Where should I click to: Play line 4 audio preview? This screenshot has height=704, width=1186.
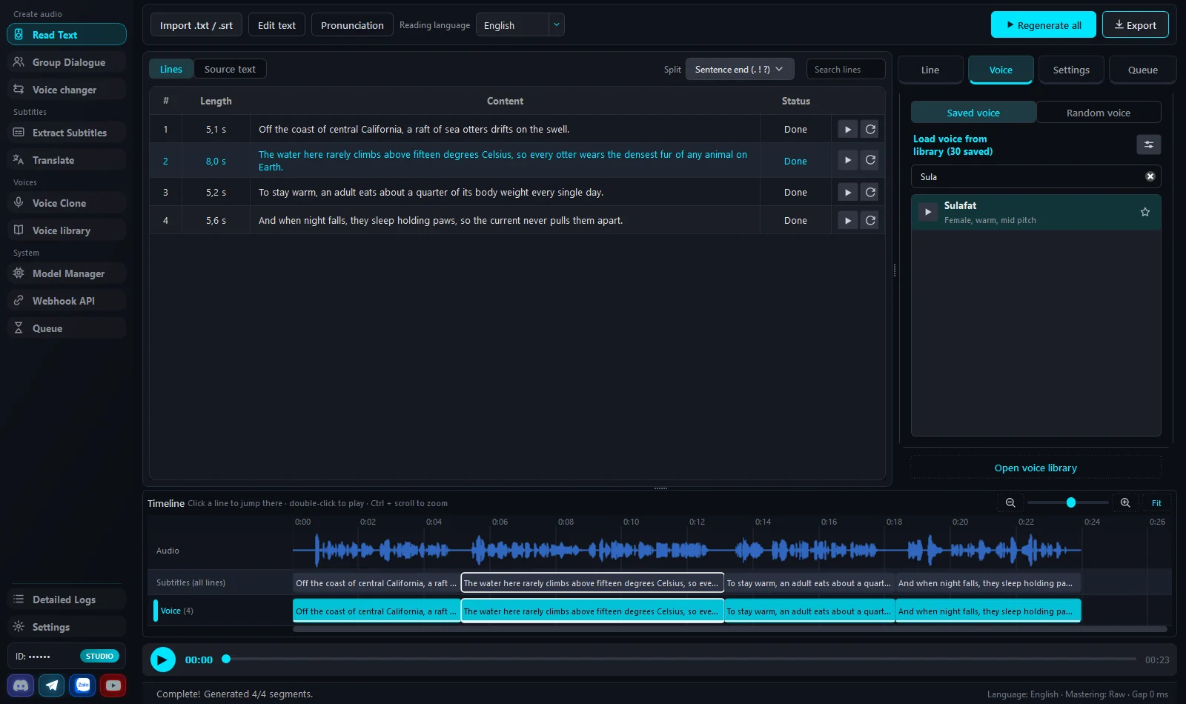(x=847, y=220)
